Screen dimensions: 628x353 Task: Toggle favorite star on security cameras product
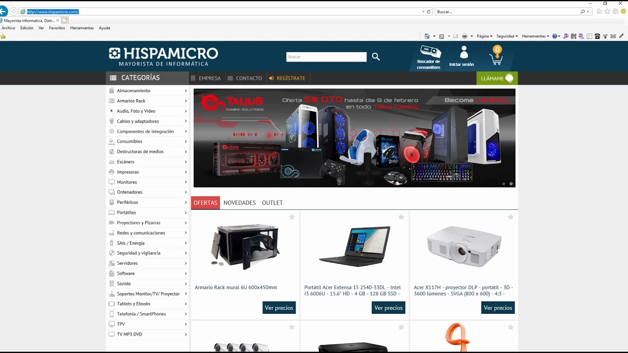point(291,327)
